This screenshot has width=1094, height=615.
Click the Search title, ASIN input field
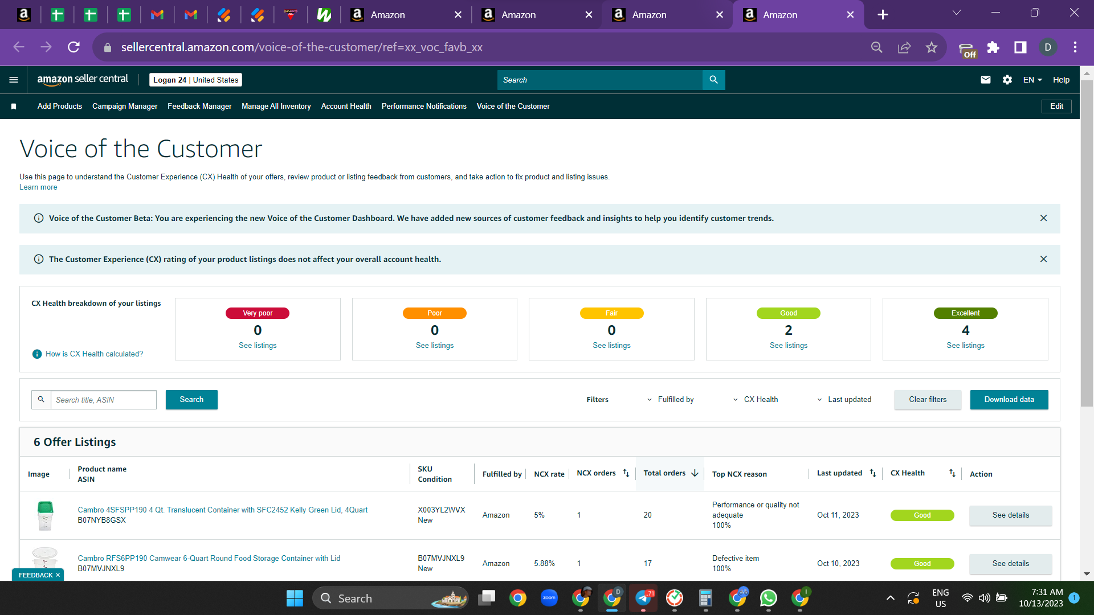104,400
